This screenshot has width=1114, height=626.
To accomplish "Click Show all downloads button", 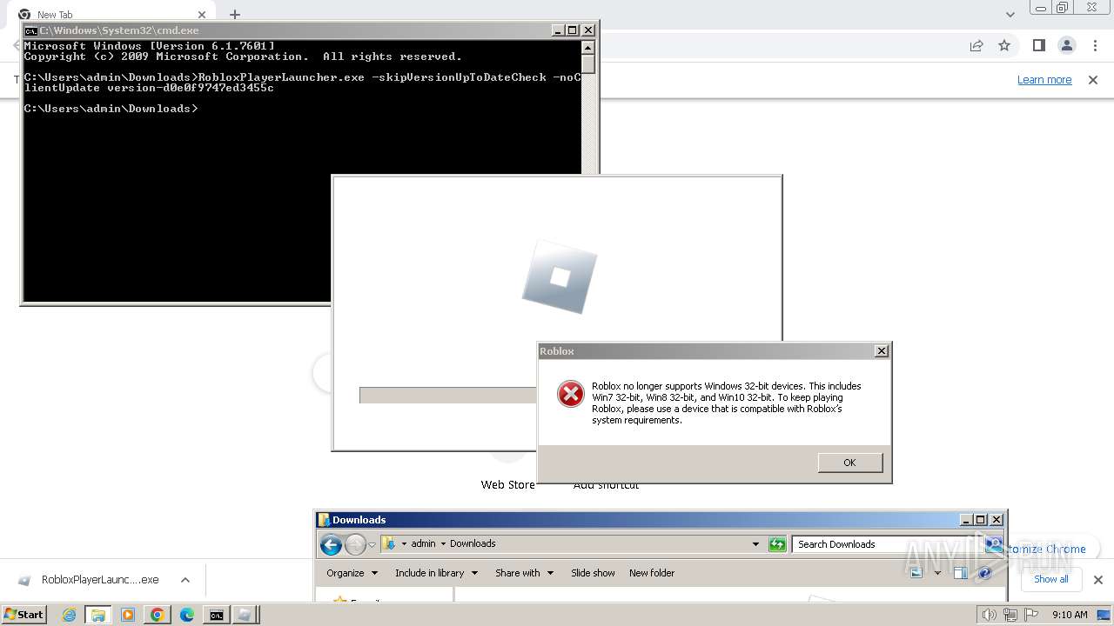I will click(x=1050, y=579).
